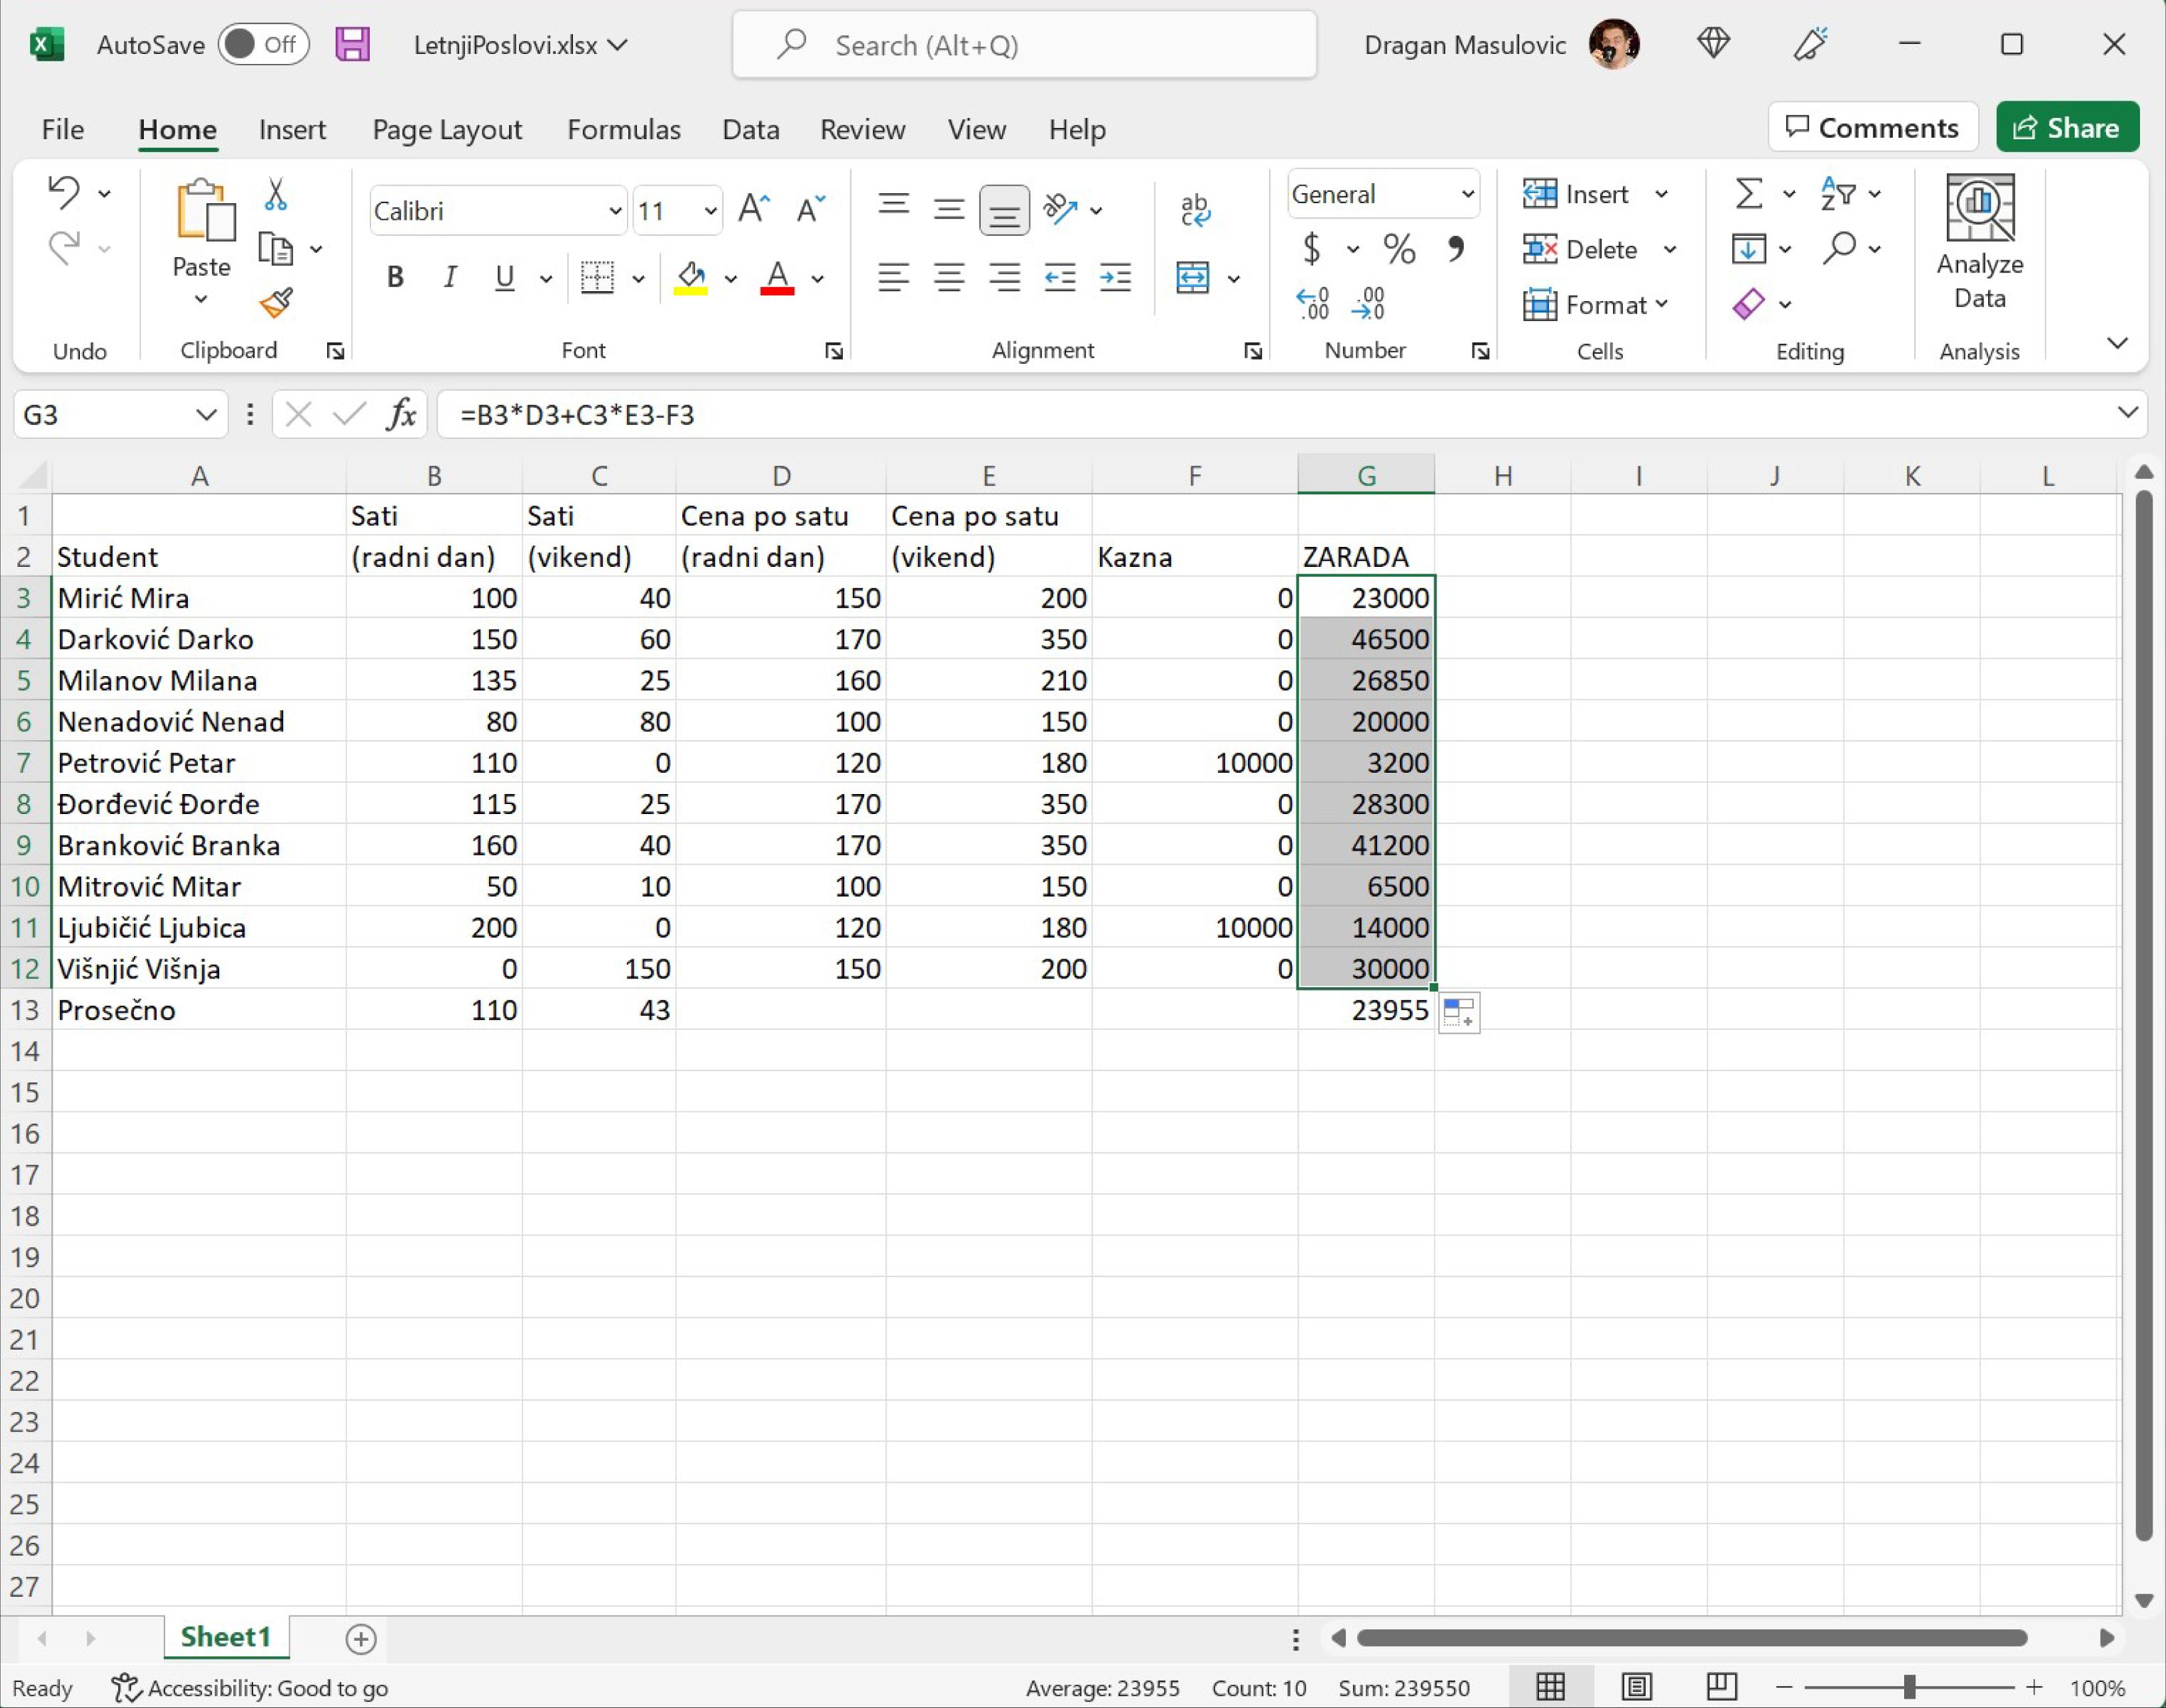
Task: Expand the number format General dropdown
Action: pos(1467,194)
